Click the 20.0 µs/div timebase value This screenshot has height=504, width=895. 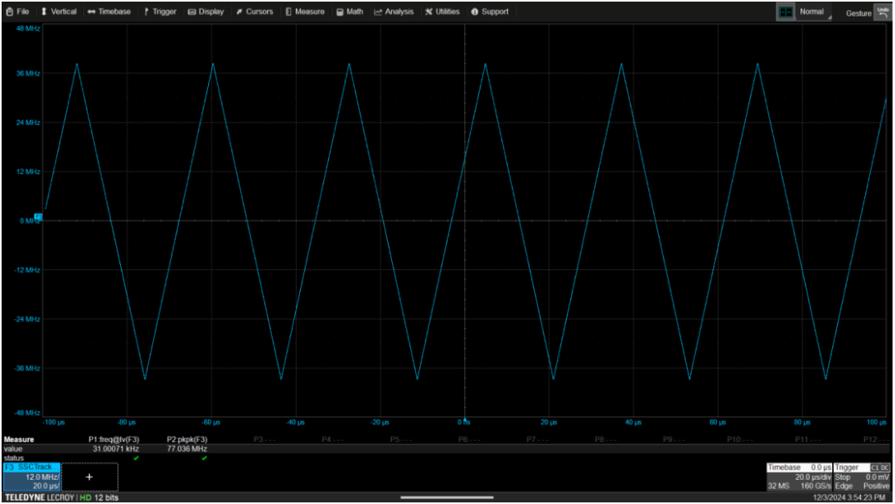813,477
